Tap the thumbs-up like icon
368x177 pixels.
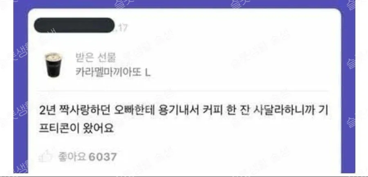coord(46,156)
